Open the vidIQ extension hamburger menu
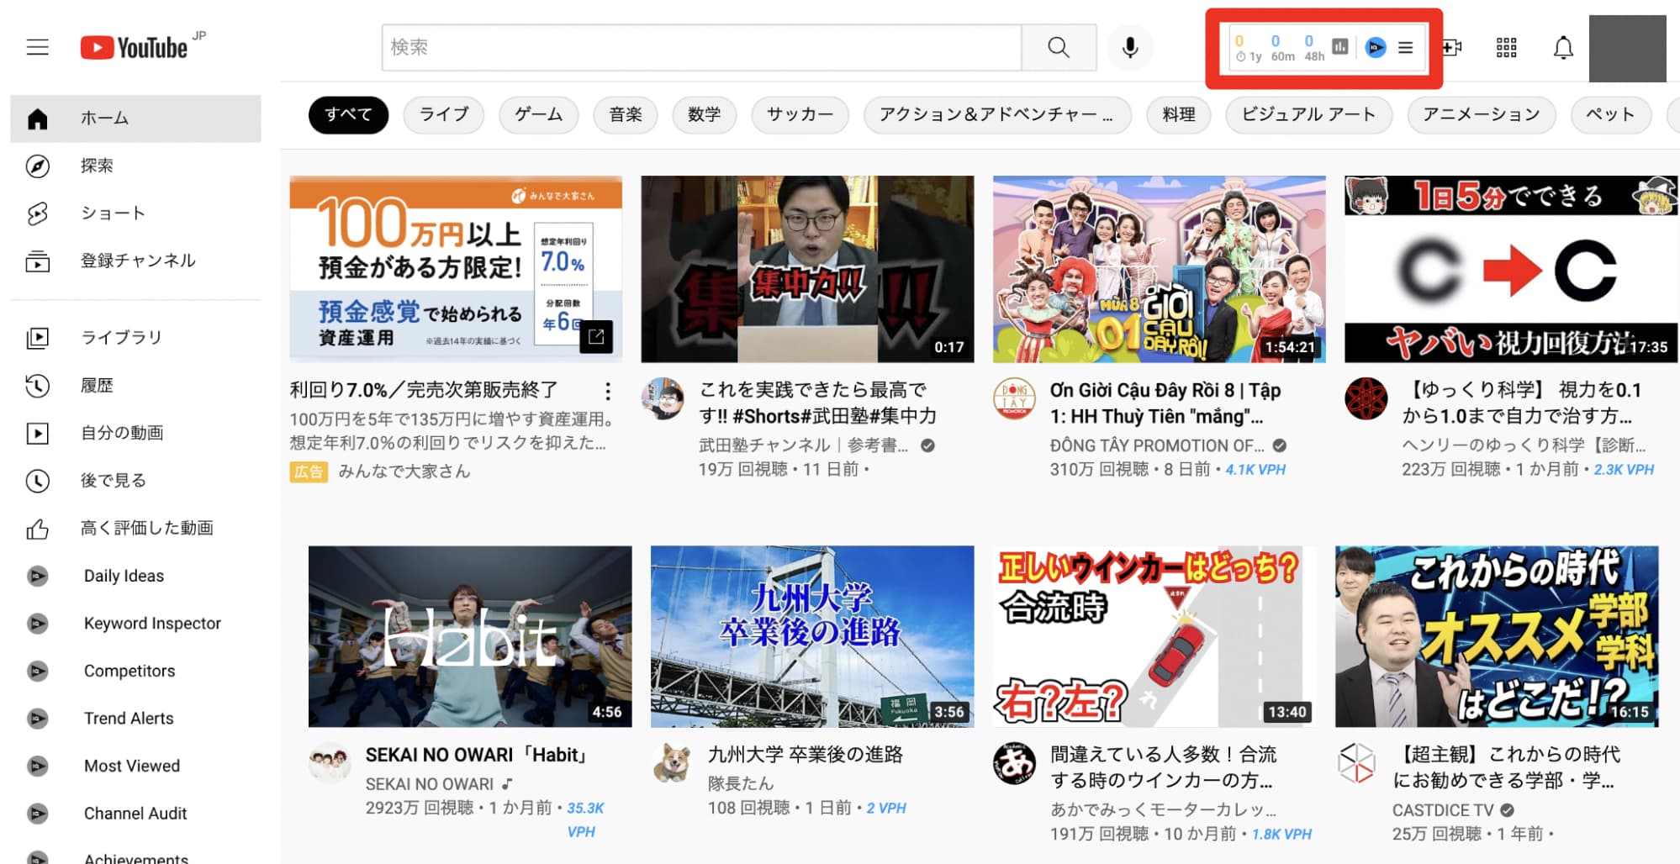 (x=1405, y=48)
